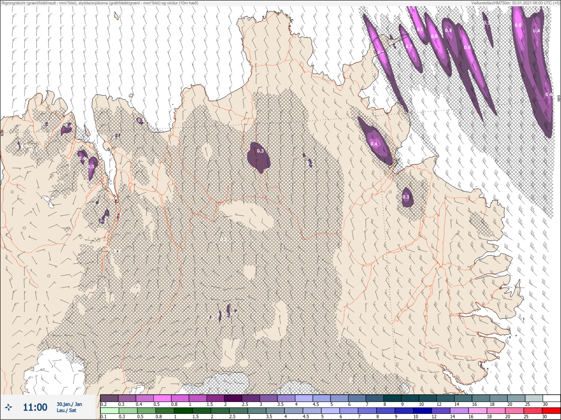The width and height of the screenshot is (561, 420).
Task: Select the lower legend pink swatch between 16 and 18
Action: point(478,411)
